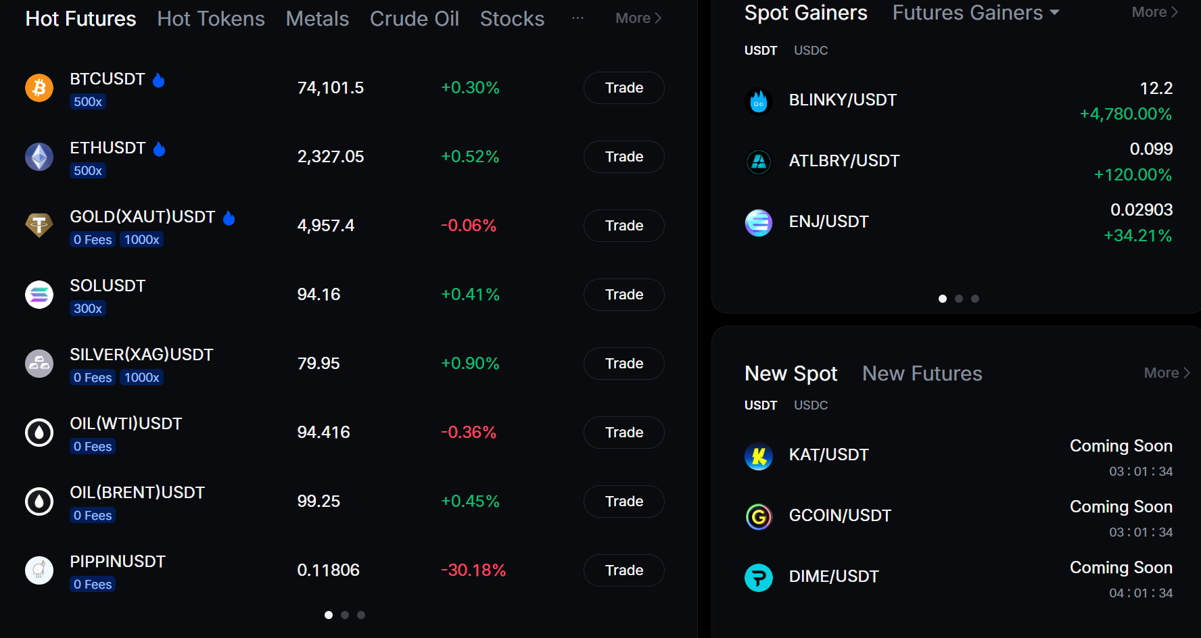Click the silver bars icon

39,364
